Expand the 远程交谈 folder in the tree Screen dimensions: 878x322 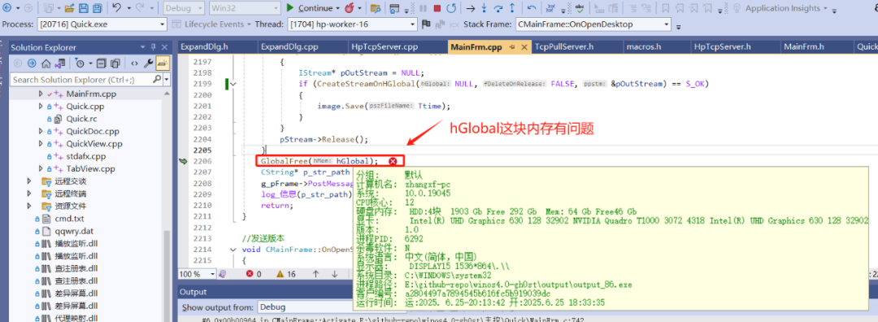30,181
